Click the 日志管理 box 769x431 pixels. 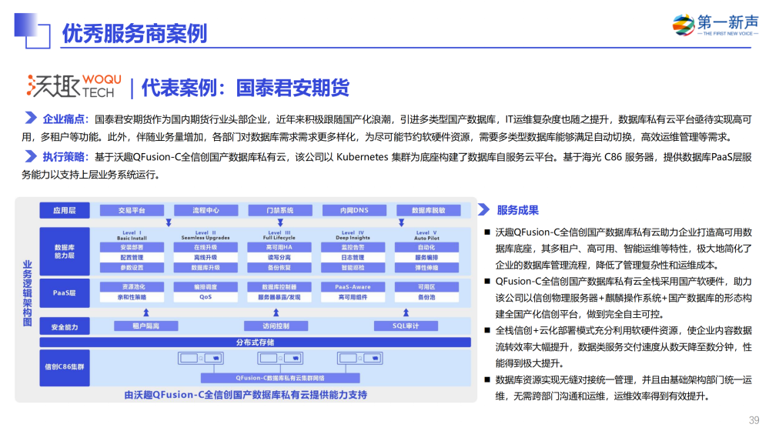point(353,257)
